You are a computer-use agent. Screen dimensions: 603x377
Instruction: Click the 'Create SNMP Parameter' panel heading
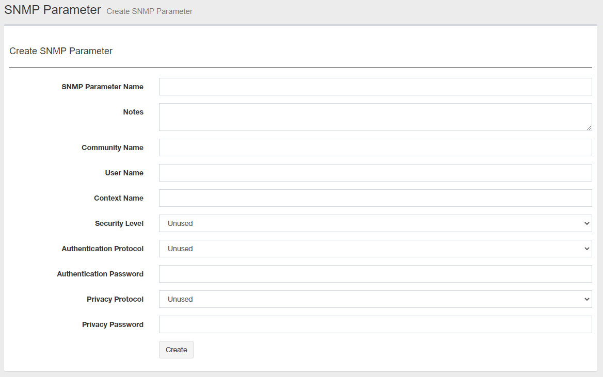[61, 51]
